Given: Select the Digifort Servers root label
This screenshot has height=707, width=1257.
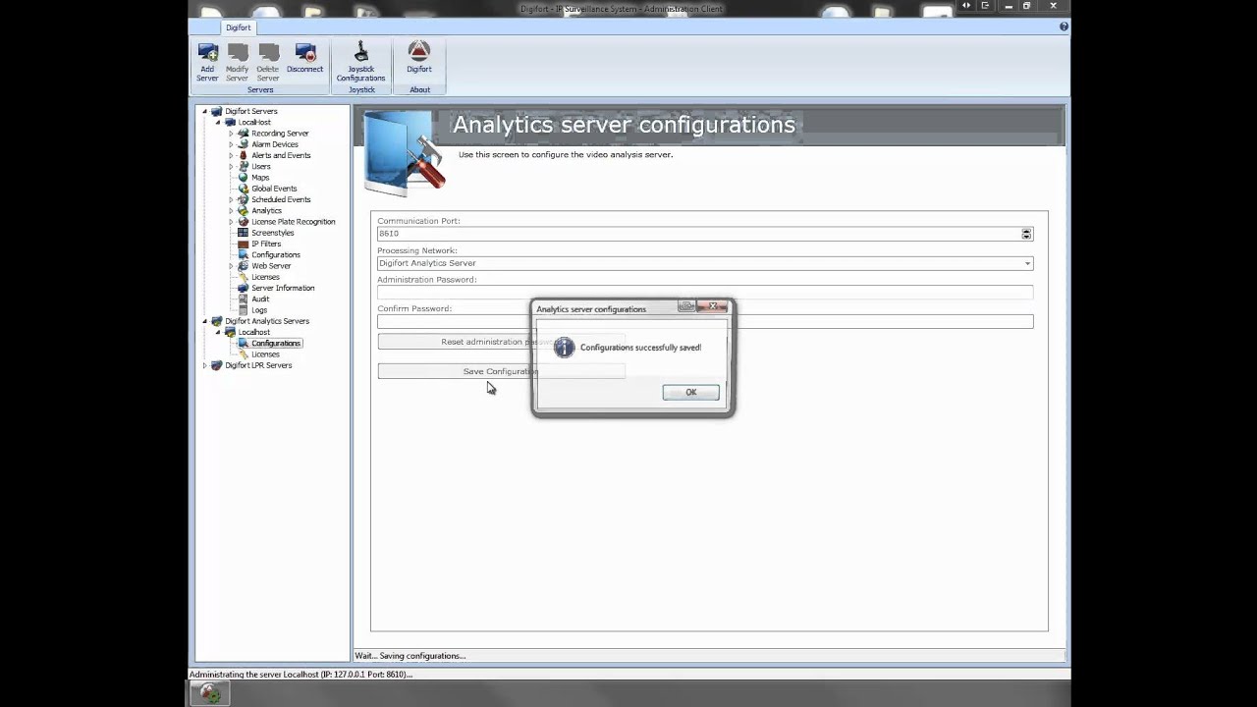Looking at the screenshot, I should click(x=251, y=111).
